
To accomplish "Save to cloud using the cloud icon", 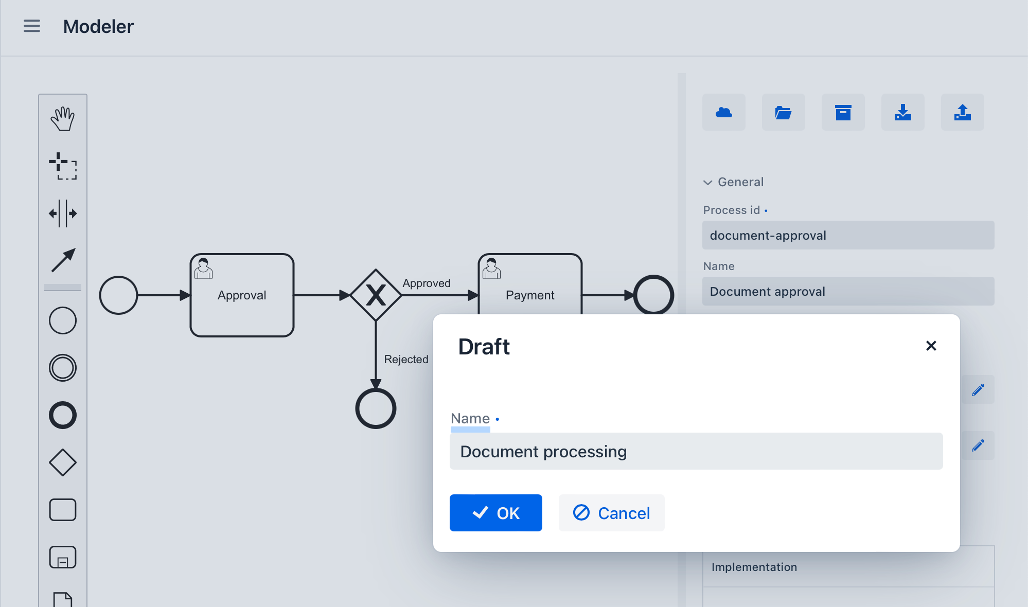I will [x=724, y=112].
